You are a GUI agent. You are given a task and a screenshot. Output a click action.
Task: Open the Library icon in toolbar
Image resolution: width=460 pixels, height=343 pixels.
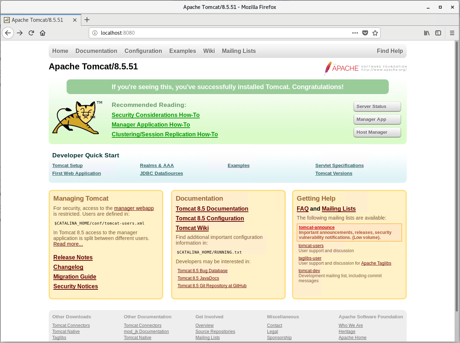(x=427, y=33)
